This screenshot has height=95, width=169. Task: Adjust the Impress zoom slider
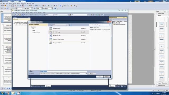pyautogui.click(x=159, y=91)
